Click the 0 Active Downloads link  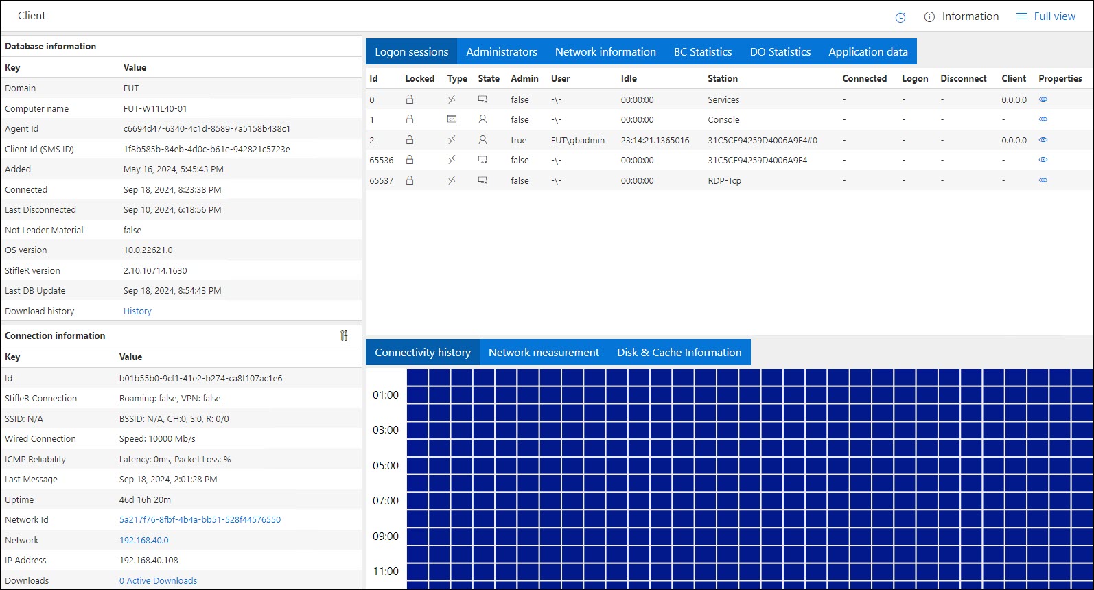pyautogui.click(x=158, y=581)
